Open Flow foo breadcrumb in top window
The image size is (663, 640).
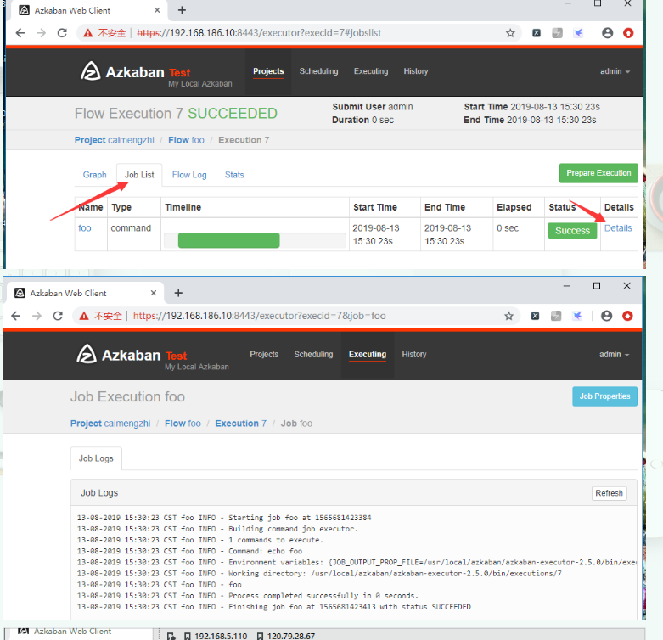tap(186, 140)
